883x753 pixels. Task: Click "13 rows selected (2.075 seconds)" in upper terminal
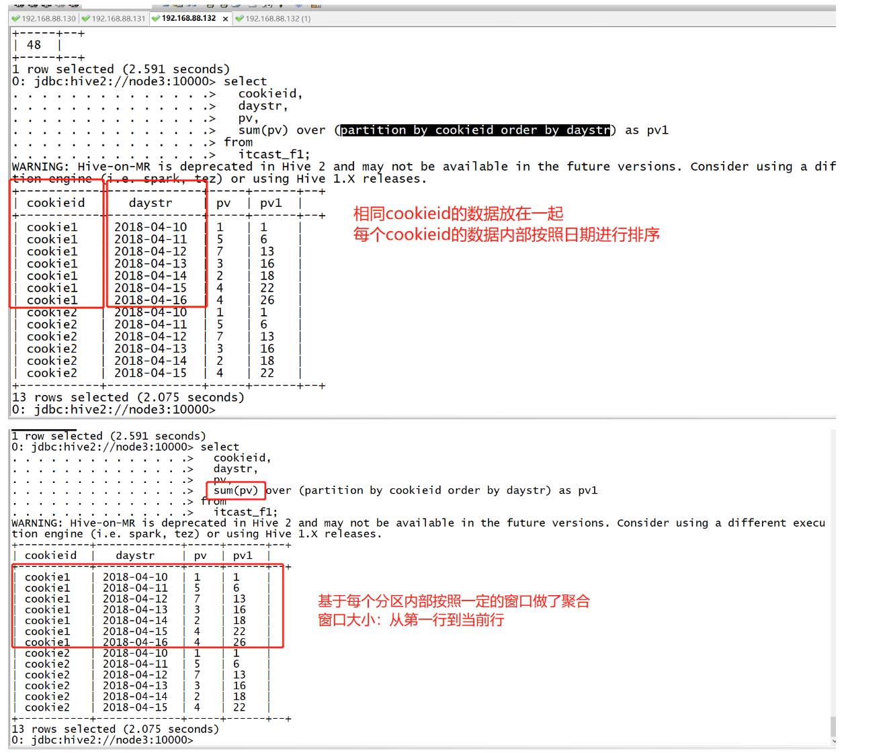(128, 397)
